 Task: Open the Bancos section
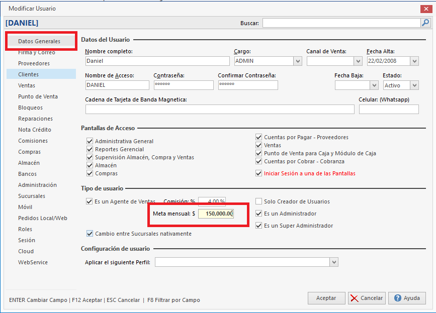(x=41, y=174)
